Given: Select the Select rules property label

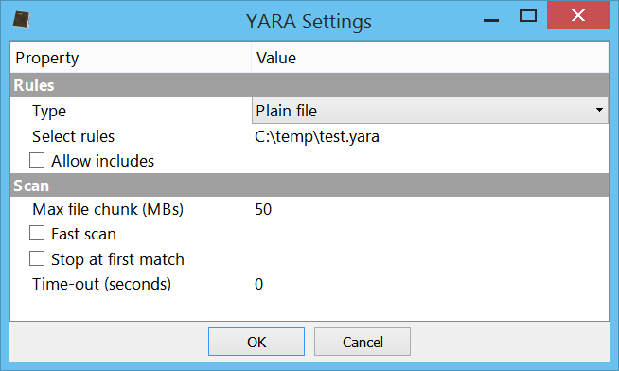Looking at the screenshot, I should click(x=74, y=136).
